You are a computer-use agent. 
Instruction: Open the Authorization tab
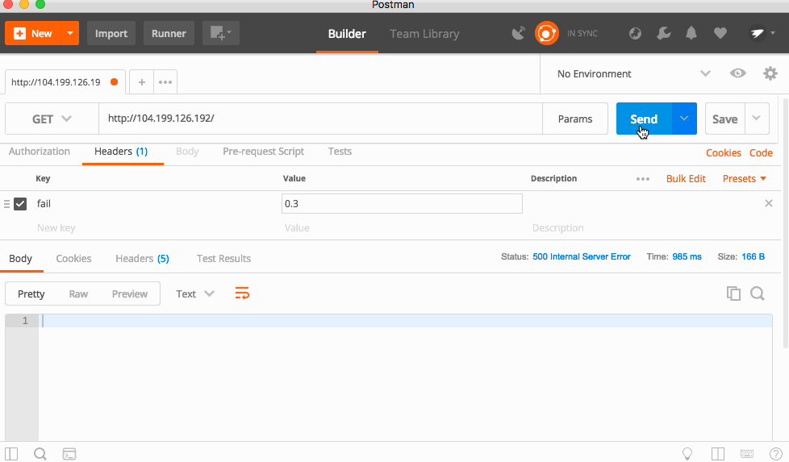(40, 152)
